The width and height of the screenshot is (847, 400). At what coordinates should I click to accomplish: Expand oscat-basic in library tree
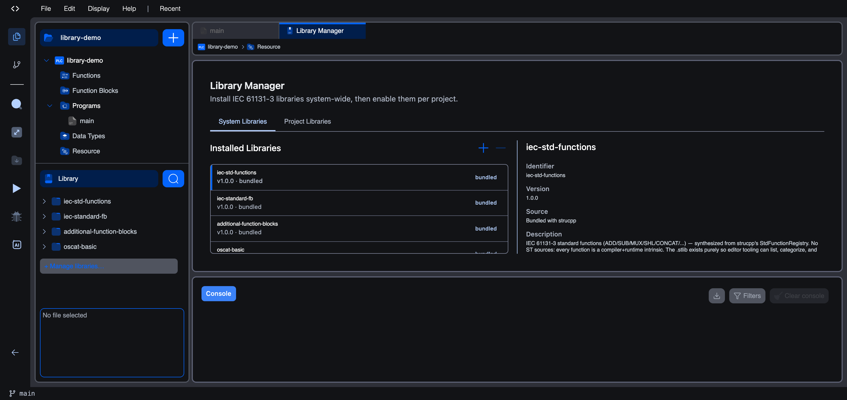click(x=44, y=246)
